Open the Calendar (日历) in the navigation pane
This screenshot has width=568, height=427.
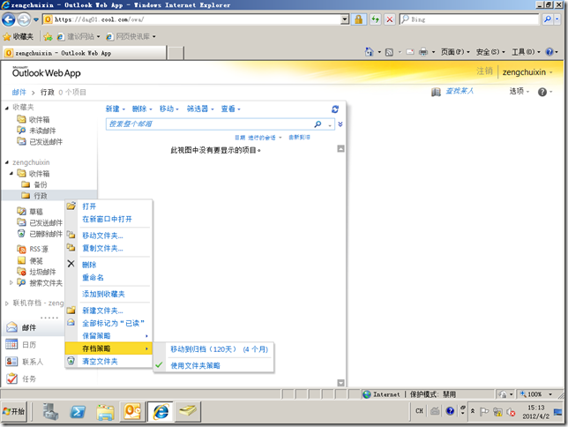(29, 344)
